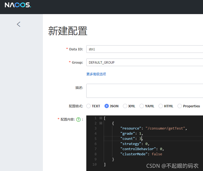
Task: Click "grade" key on line 4
Action: click(128, 134)
